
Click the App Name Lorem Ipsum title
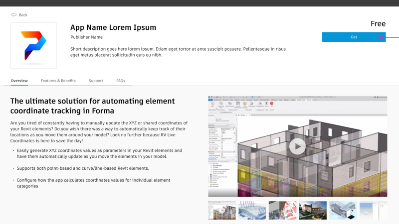(113, 27)
